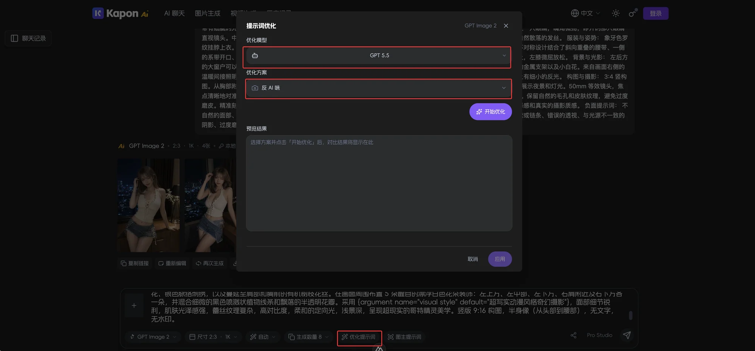Click the icon left of 登录
This screenshot has width=755, height=351.
coord(632,13)
